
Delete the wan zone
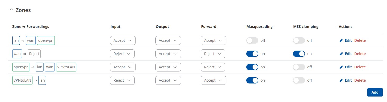click(x=360, y=54)
